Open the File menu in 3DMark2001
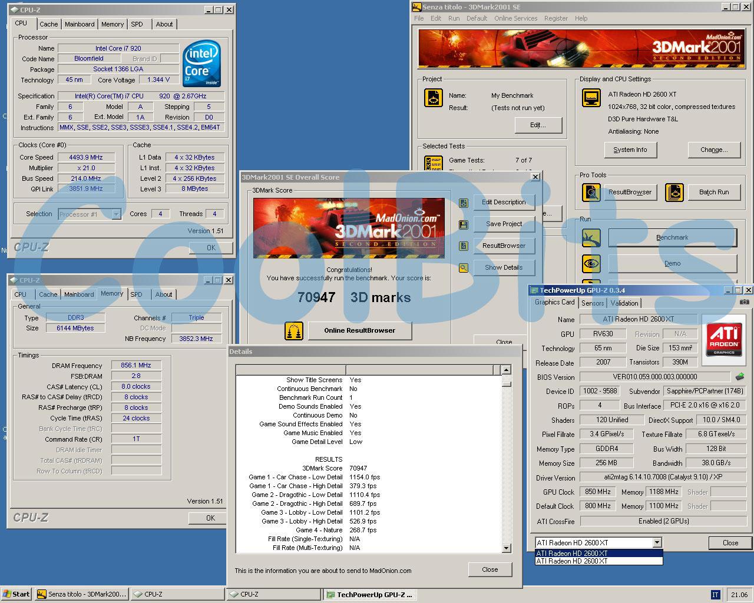The height and width of the screenshot is (603, 754). point(419,18)
